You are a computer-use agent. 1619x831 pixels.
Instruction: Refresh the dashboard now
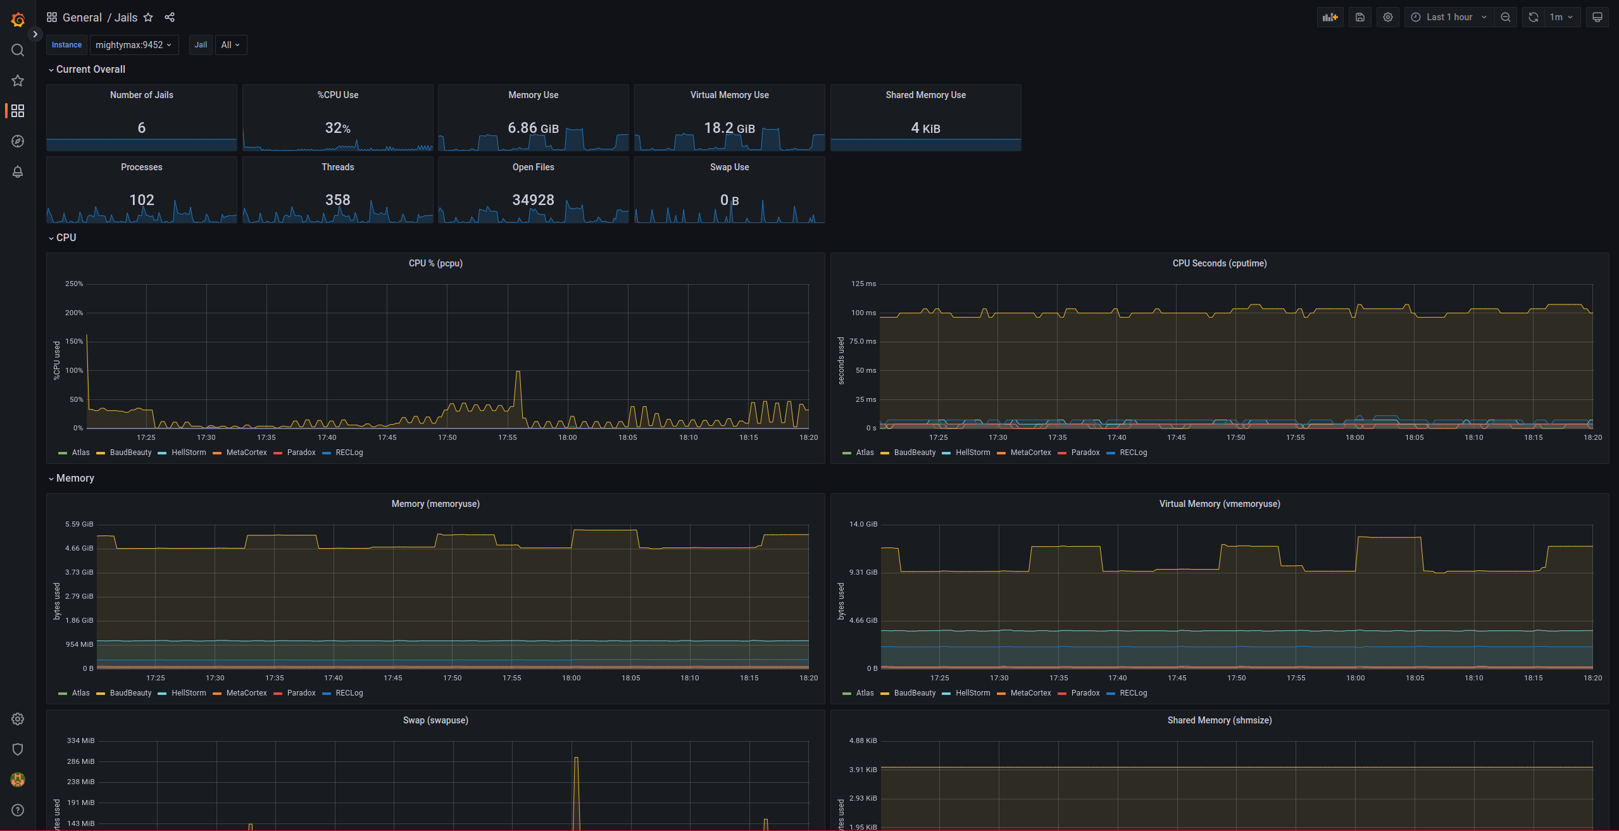[1533, 17]
